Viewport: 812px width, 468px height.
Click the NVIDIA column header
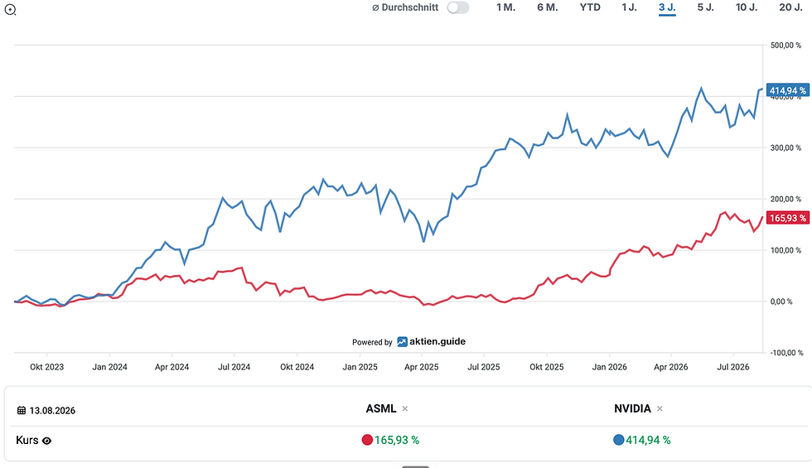pyautogui.click(x=632, y=408)
